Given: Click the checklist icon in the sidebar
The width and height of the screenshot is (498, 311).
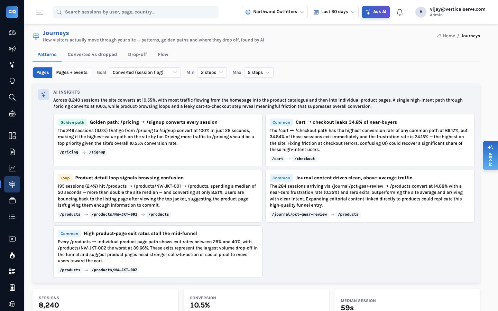Looking at the screenshot, I should pyautogui.click(x=12, y=272).
